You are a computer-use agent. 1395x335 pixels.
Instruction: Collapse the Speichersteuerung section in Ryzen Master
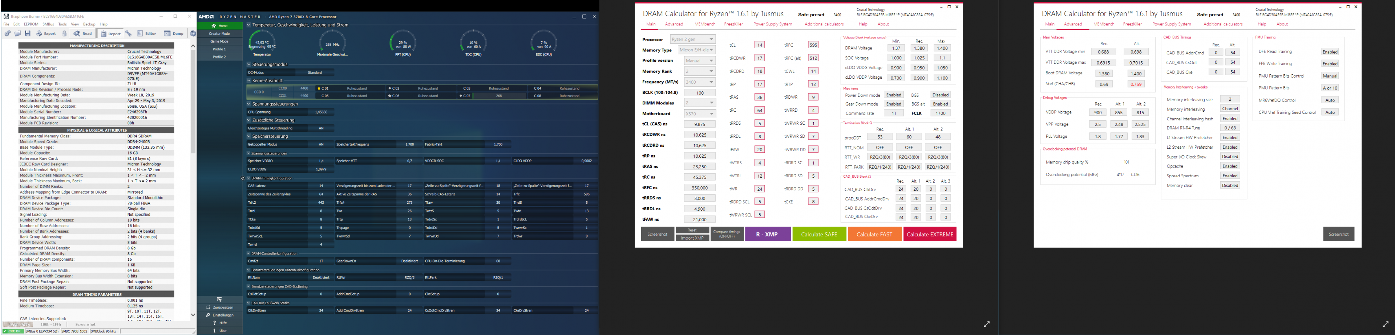pyautogui.click(x=249, y=136)
